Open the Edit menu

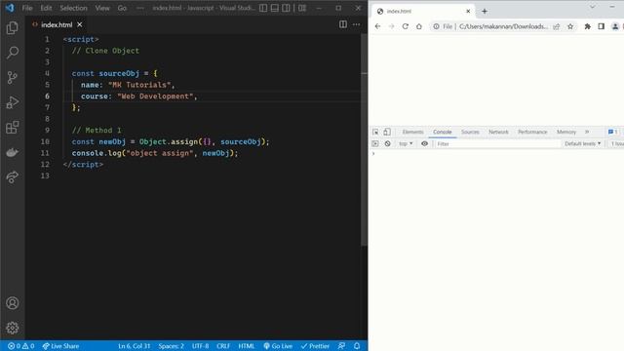pyautogui.click(x=46, y=8)
